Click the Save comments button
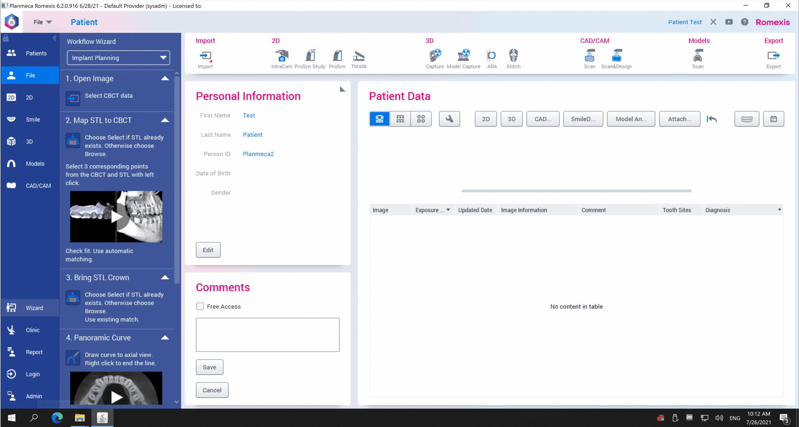The width and height of the screenshot is (799, 427). [210, 367]
